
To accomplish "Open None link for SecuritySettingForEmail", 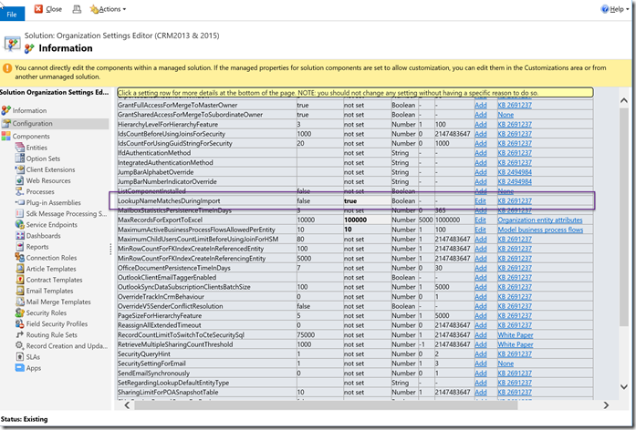I will click(506, 363).
